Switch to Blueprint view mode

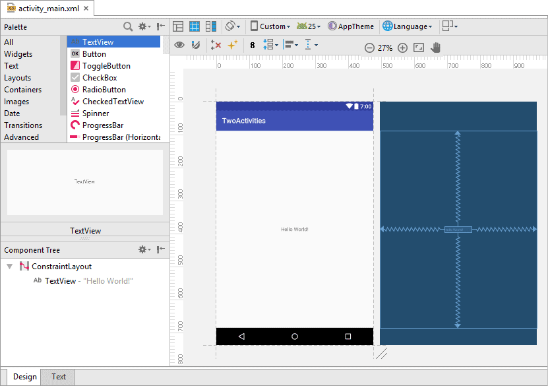tap(195, 26)
